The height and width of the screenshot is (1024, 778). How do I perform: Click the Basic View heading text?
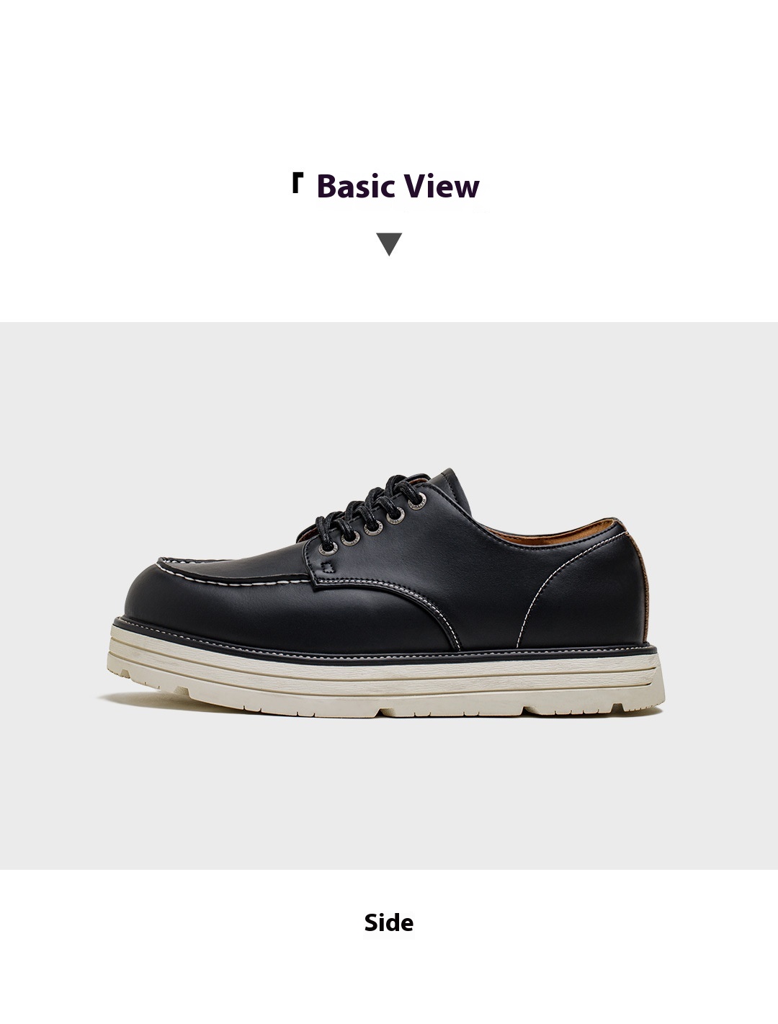(398, 186)
